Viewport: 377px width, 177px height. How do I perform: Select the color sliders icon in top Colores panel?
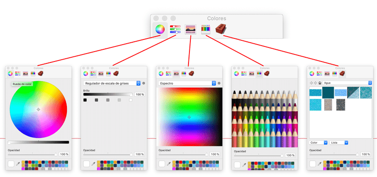point(175,29)
